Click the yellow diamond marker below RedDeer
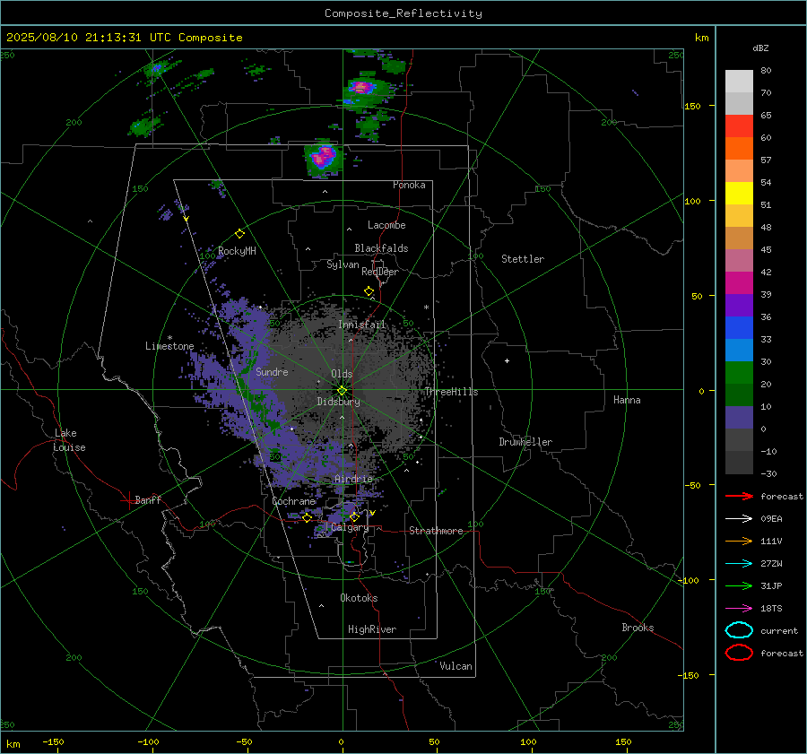This screenshot has width=807, height=754. tap(369, 291)
